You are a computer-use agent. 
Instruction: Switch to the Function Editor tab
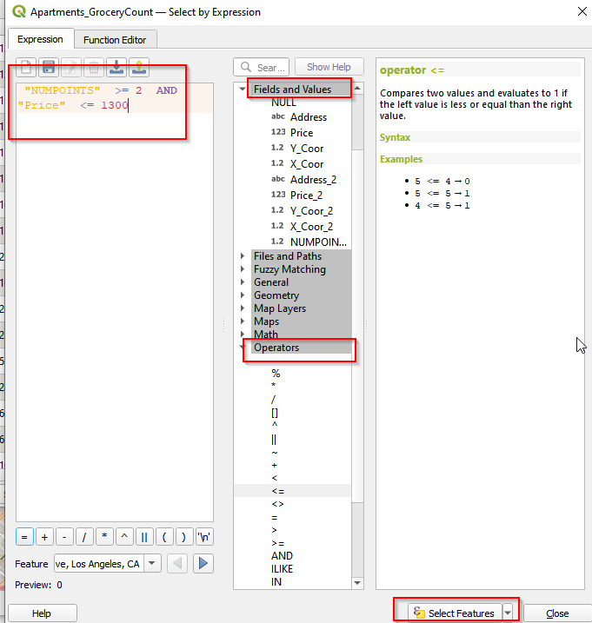pyautogui.click(x=115, y=40)
